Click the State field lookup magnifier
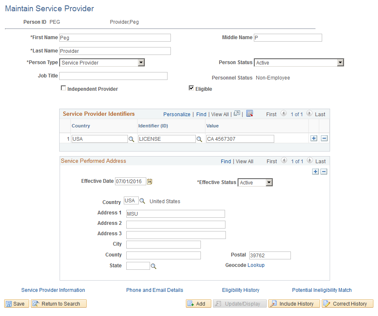 (153, 266)
